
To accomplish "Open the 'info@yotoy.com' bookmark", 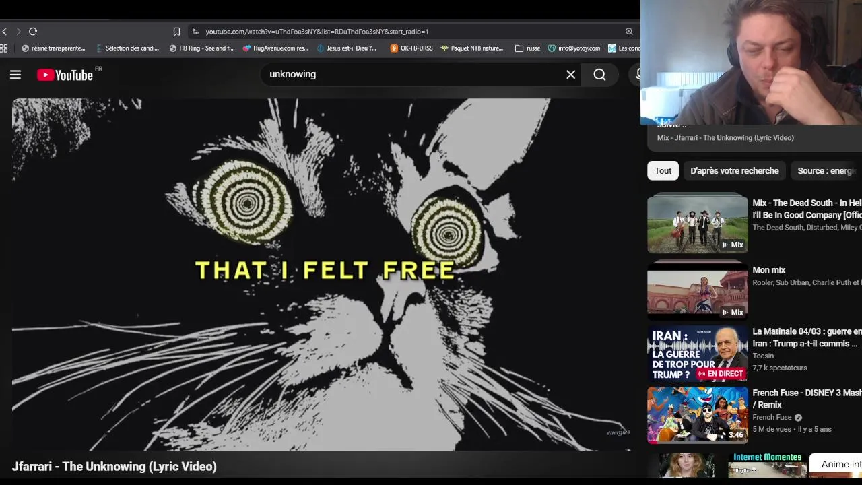I will point(574,48).
